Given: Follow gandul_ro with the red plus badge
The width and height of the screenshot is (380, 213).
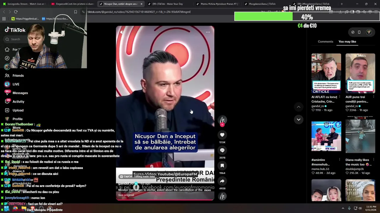Looking at the screenshot, I should click(222, 125).
